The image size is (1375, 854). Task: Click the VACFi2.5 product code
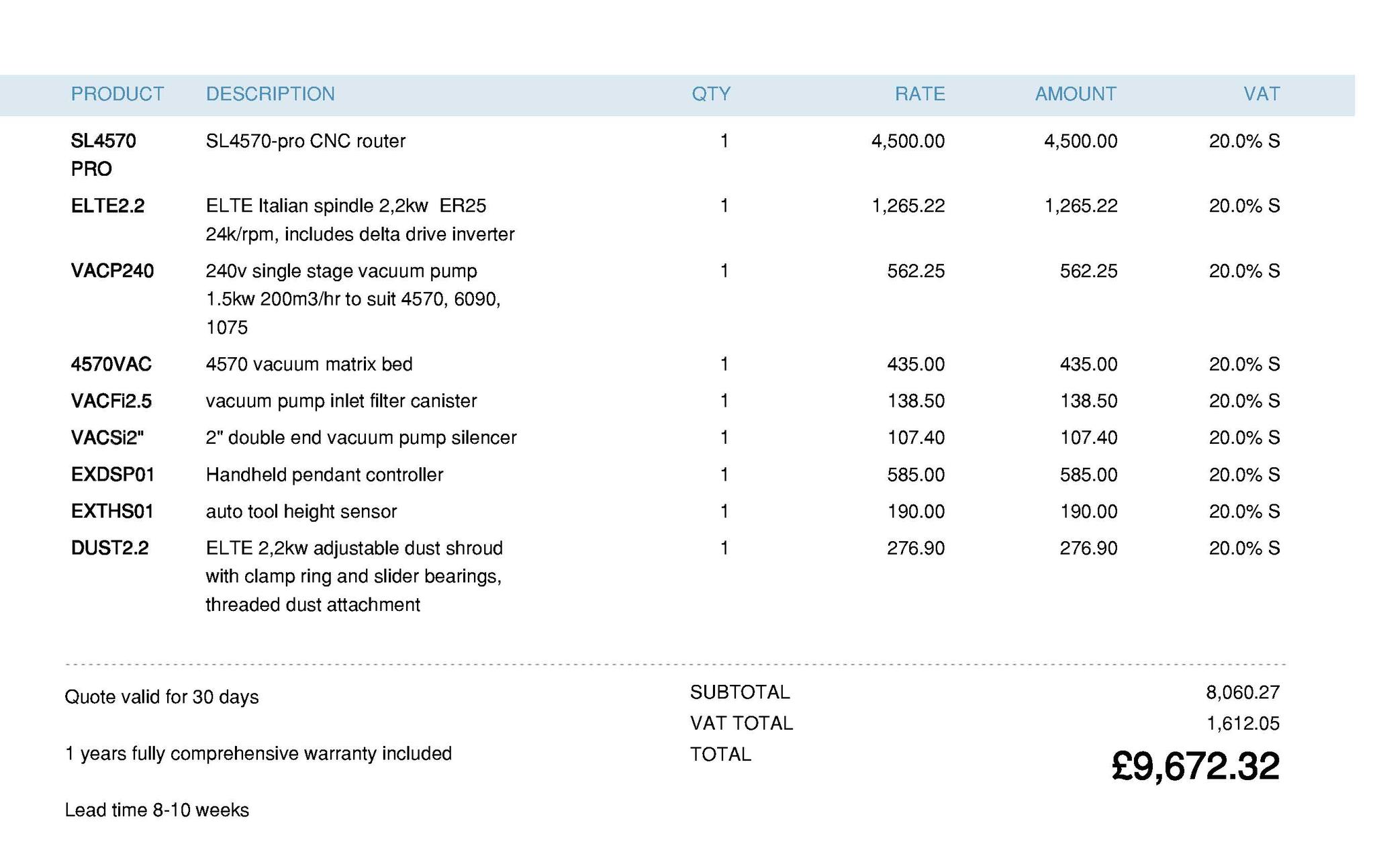click(111, 401)
